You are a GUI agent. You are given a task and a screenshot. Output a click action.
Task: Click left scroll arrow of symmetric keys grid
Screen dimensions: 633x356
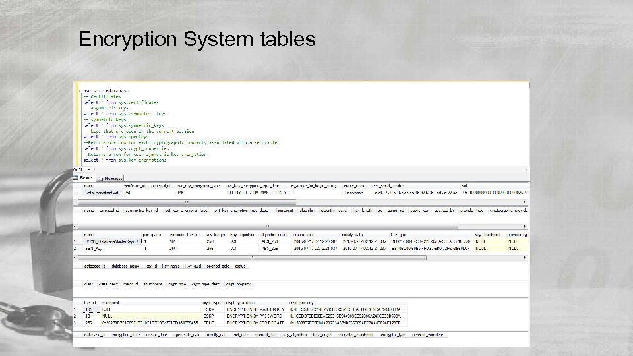click(x=75, y=258)
